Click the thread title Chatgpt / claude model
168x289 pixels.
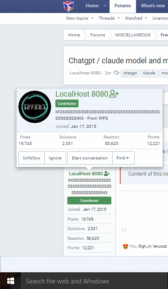point(118,61)
